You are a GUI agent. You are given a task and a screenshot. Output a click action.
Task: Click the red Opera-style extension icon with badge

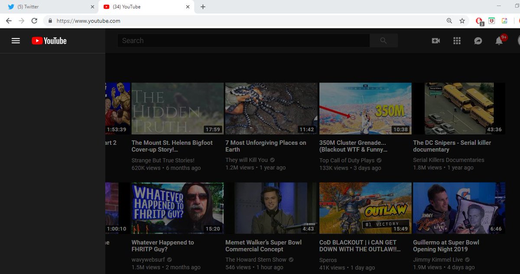(480, 21)
